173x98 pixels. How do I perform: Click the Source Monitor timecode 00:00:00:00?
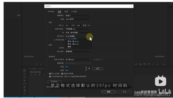[29, 57]
